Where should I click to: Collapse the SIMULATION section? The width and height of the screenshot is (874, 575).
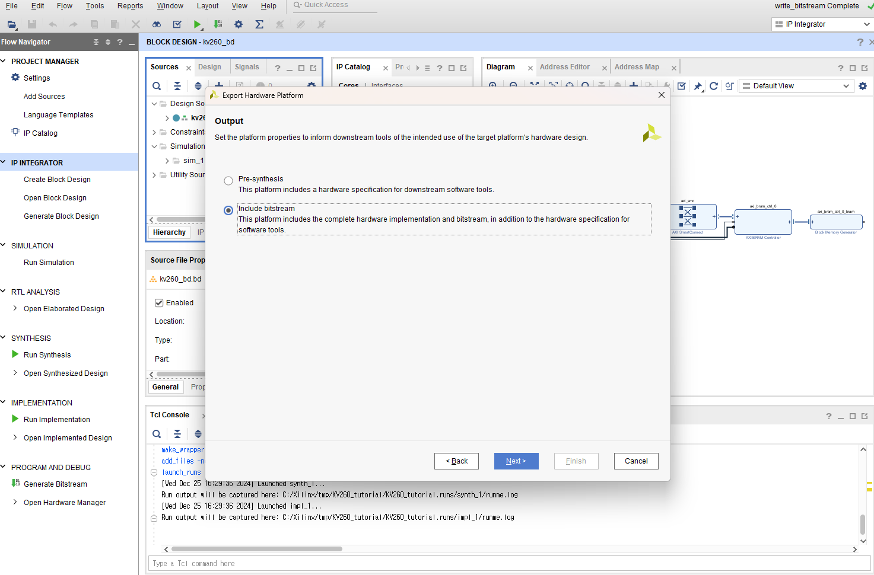coord(4,245)
